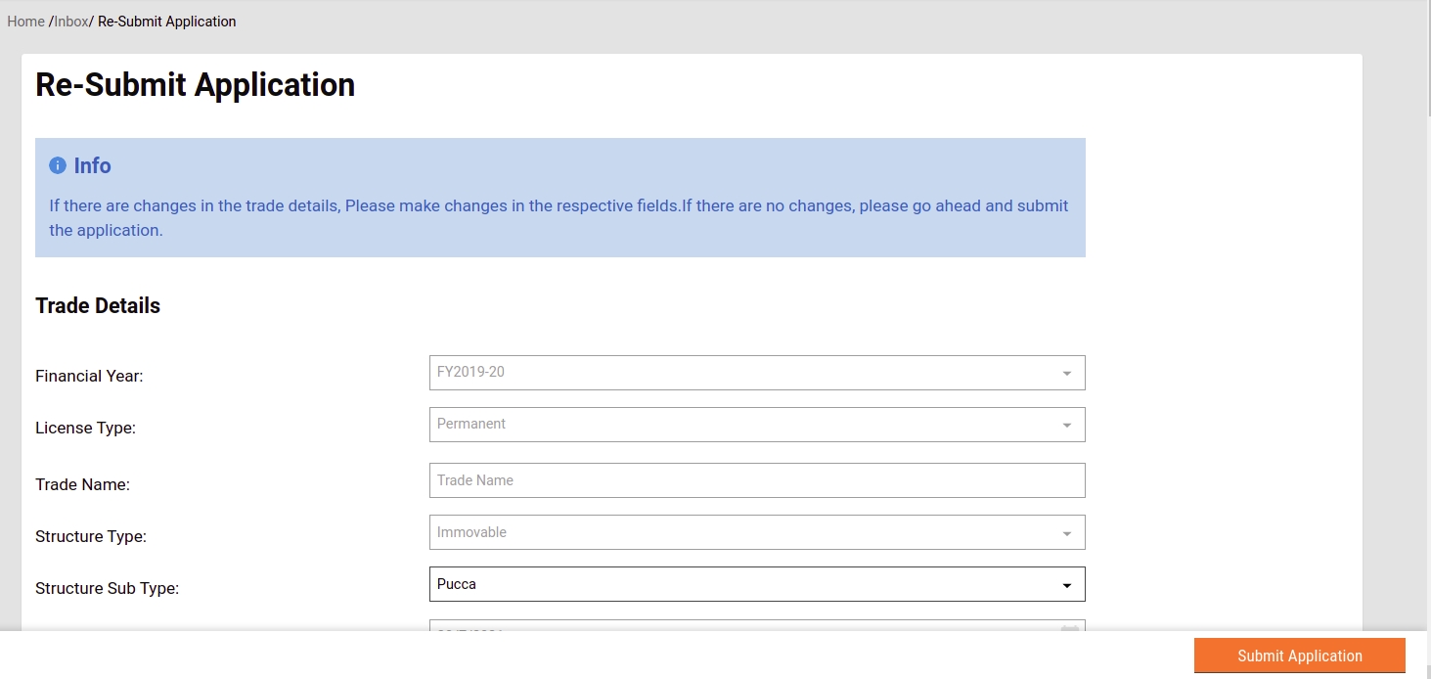
Task: Click the License Type dropdown arrow
Action: 1066,425
